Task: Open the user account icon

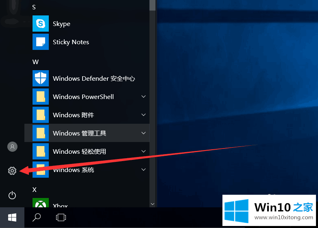Action: pyautogui.click(x=12, y=146)
